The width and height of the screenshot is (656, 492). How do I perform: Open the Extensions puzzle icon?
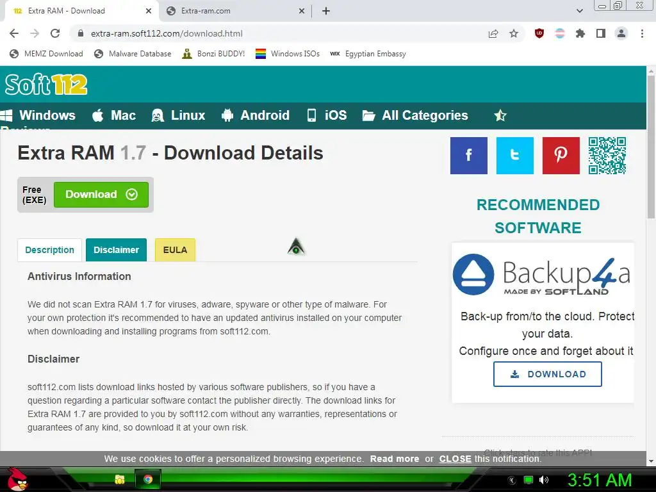[580, 33]
